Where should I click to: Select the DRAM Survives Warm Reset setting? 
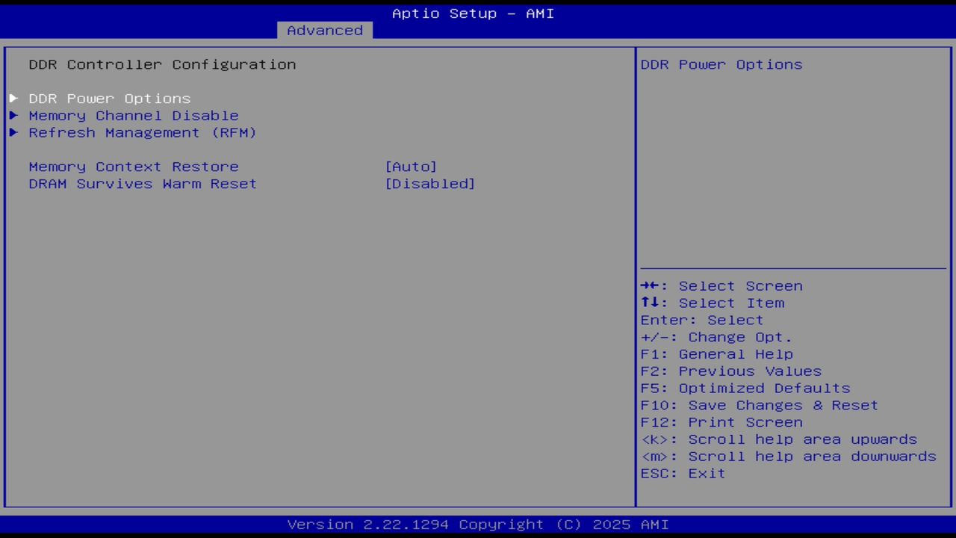[x=143, y=184]
